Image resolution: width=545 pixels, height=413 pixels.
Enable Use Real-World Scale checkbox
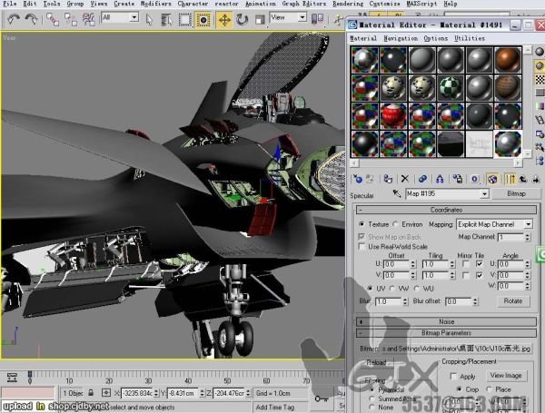[x=363, y=246]
